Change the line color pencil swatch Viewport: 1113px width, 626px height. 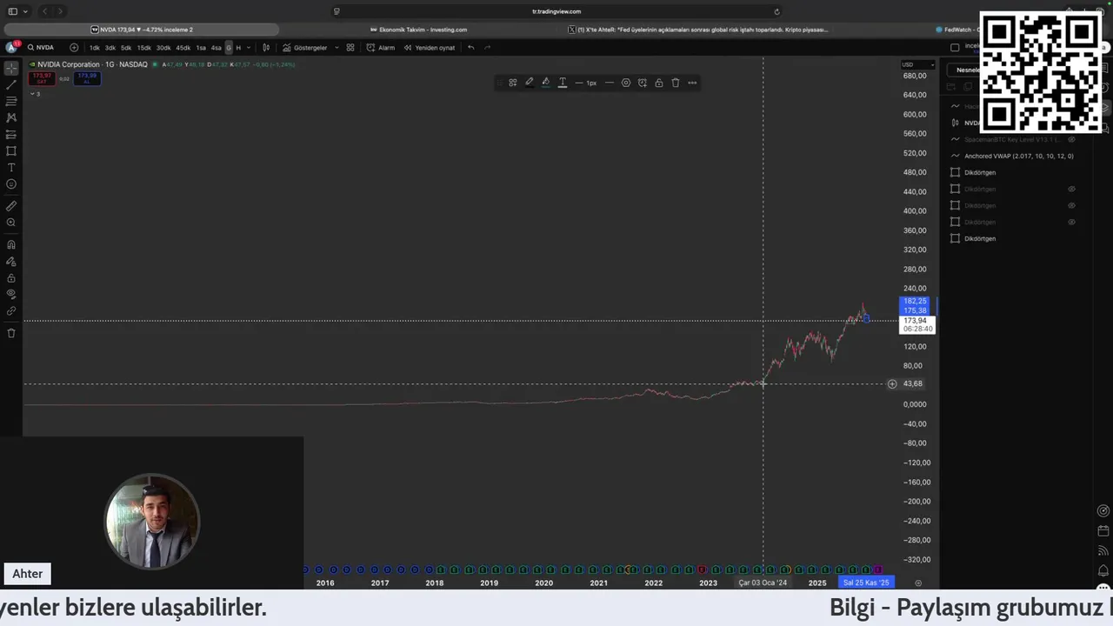click(x=530, y=83)
